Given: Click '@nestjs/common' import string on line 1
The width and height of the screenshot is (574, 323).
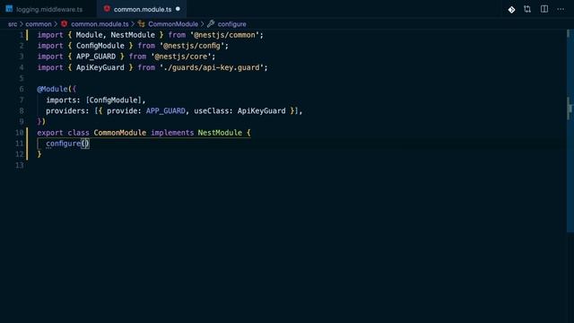Looking at the screenshot, I should coord(224,35).
